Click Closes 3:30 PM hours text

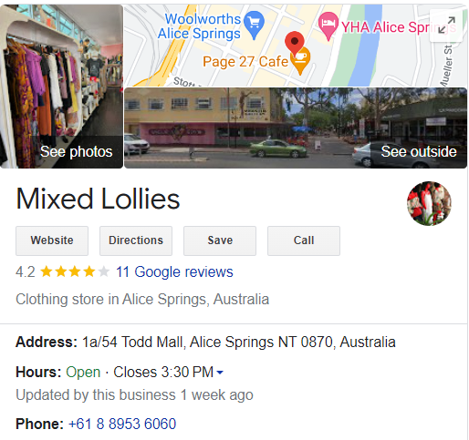pyautogui.click(x=163, y=373)
